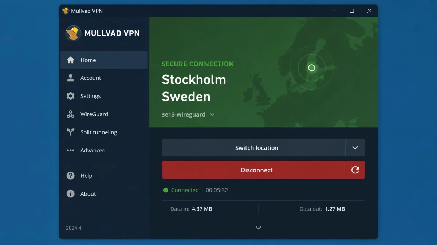Open the Help menu item
Viewport: 437px width, 245px height.
click(x=104, y=176)
